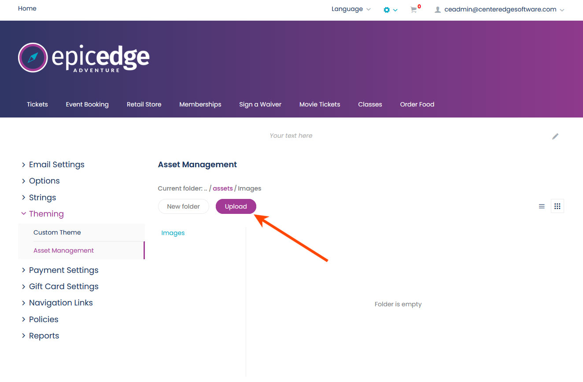This screenshot has height=382, width=583.
Task: Click the Upload button
Action: 236,206
